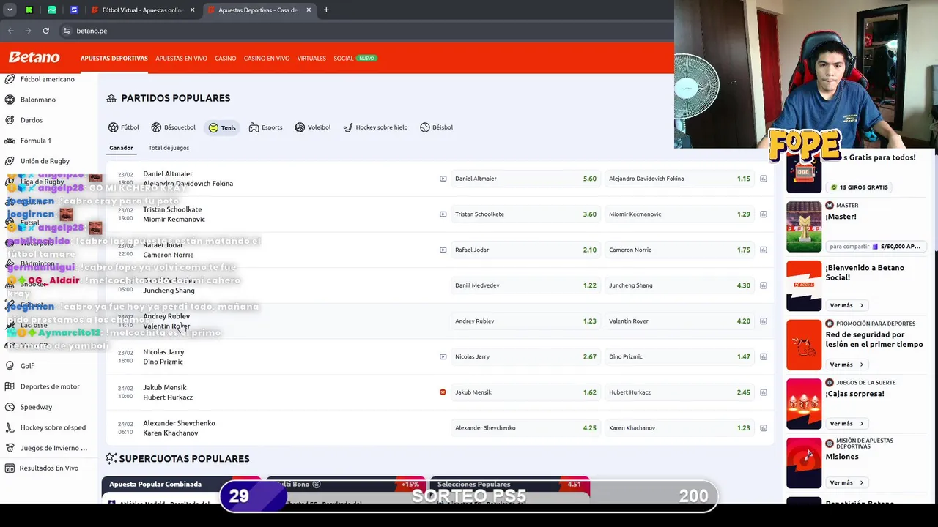
Task: Expand Ver más on Cajas sorpresa promo
Action: coord(846,424)
